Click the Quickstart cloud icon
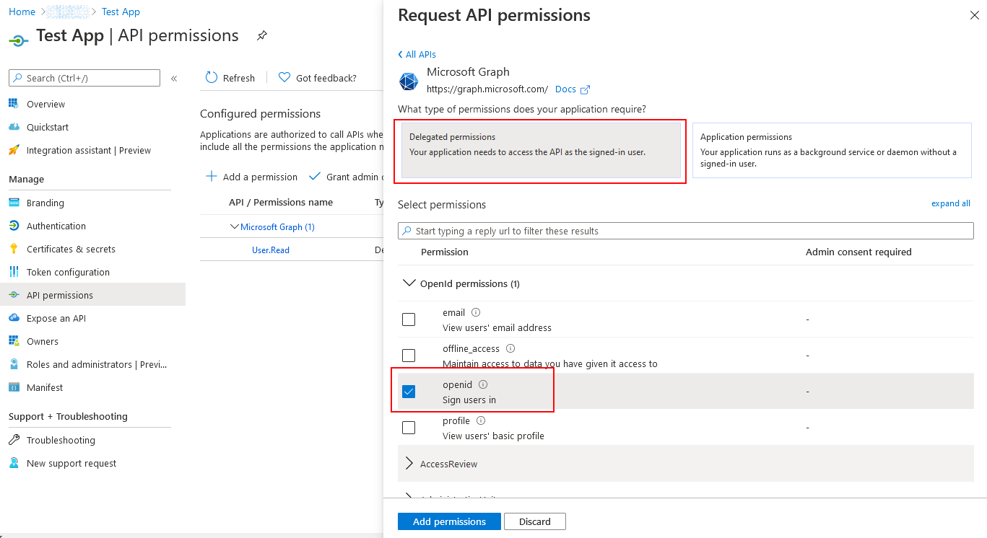The width and height of the screenshot is (987, 538). click(14, 127)
